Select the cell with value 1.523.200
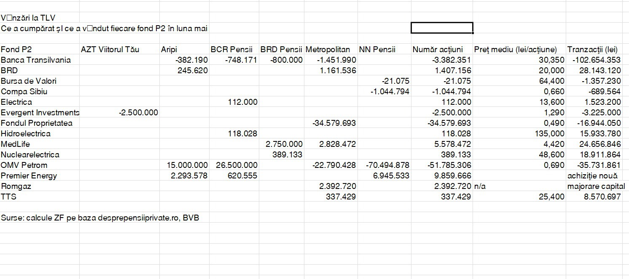 pos(602,102)
